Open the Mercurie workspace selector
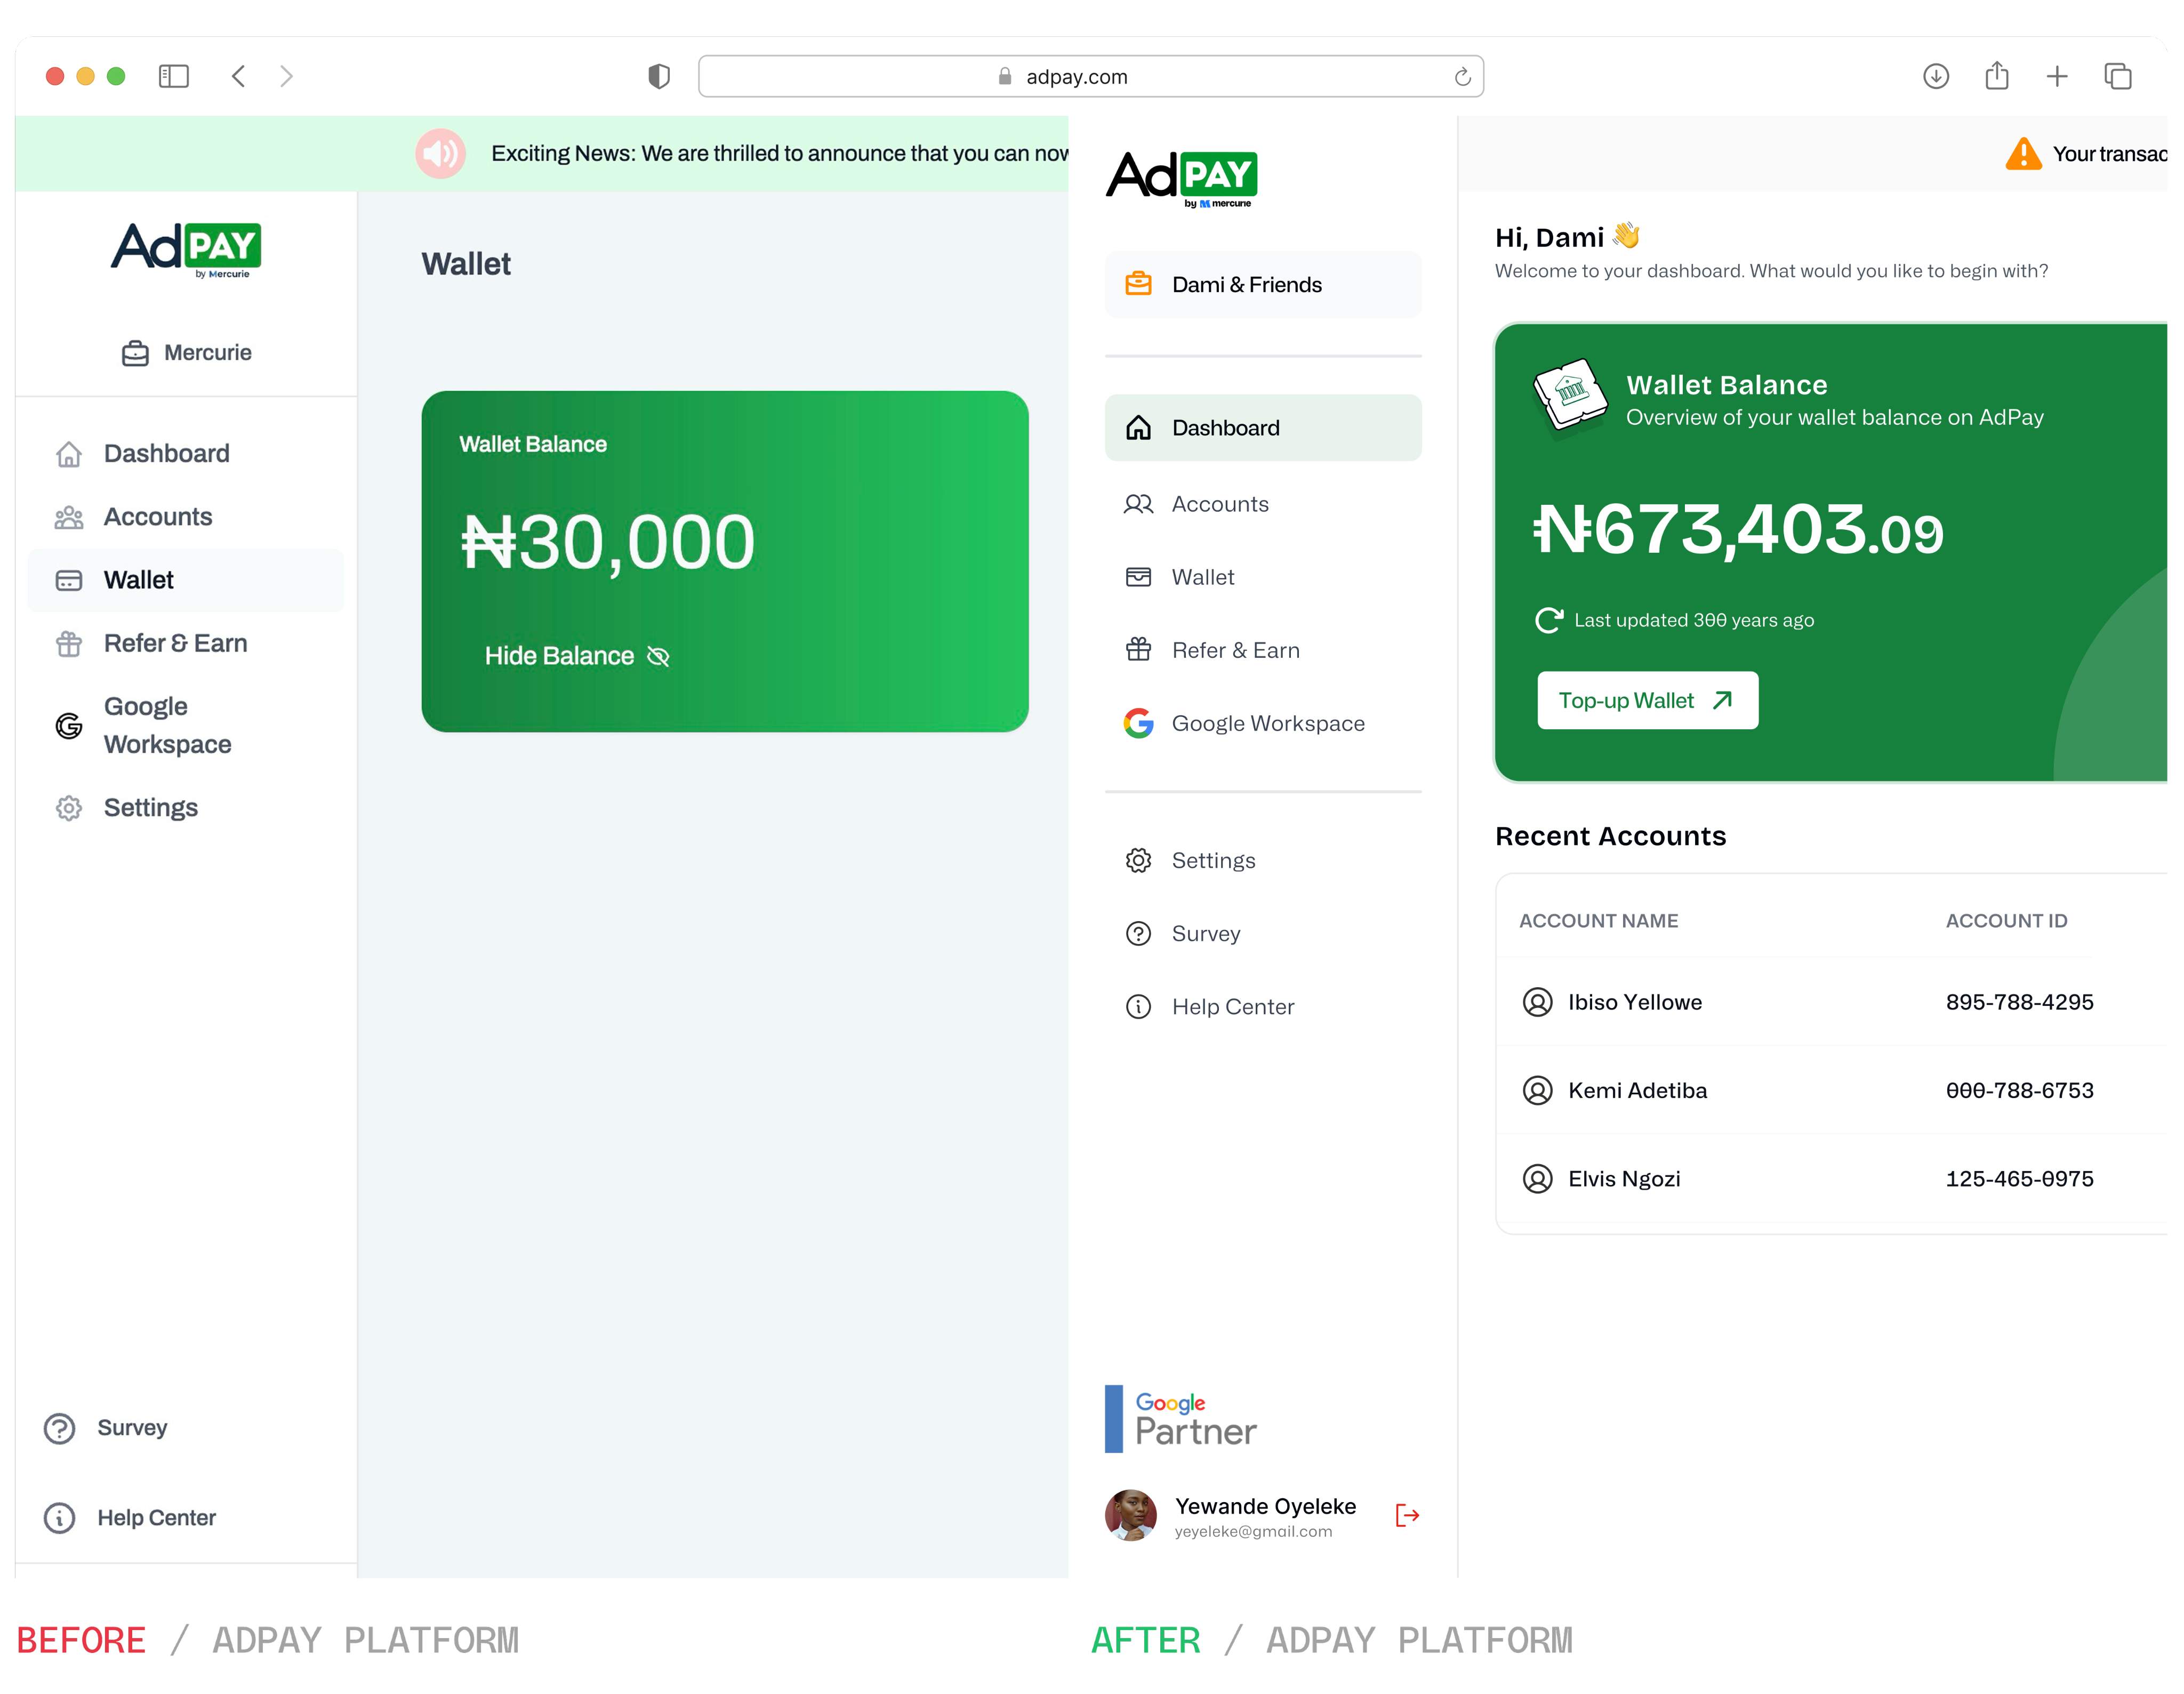The width and height of the screenshot is (2184, 1694). click(x=186, y=353)
